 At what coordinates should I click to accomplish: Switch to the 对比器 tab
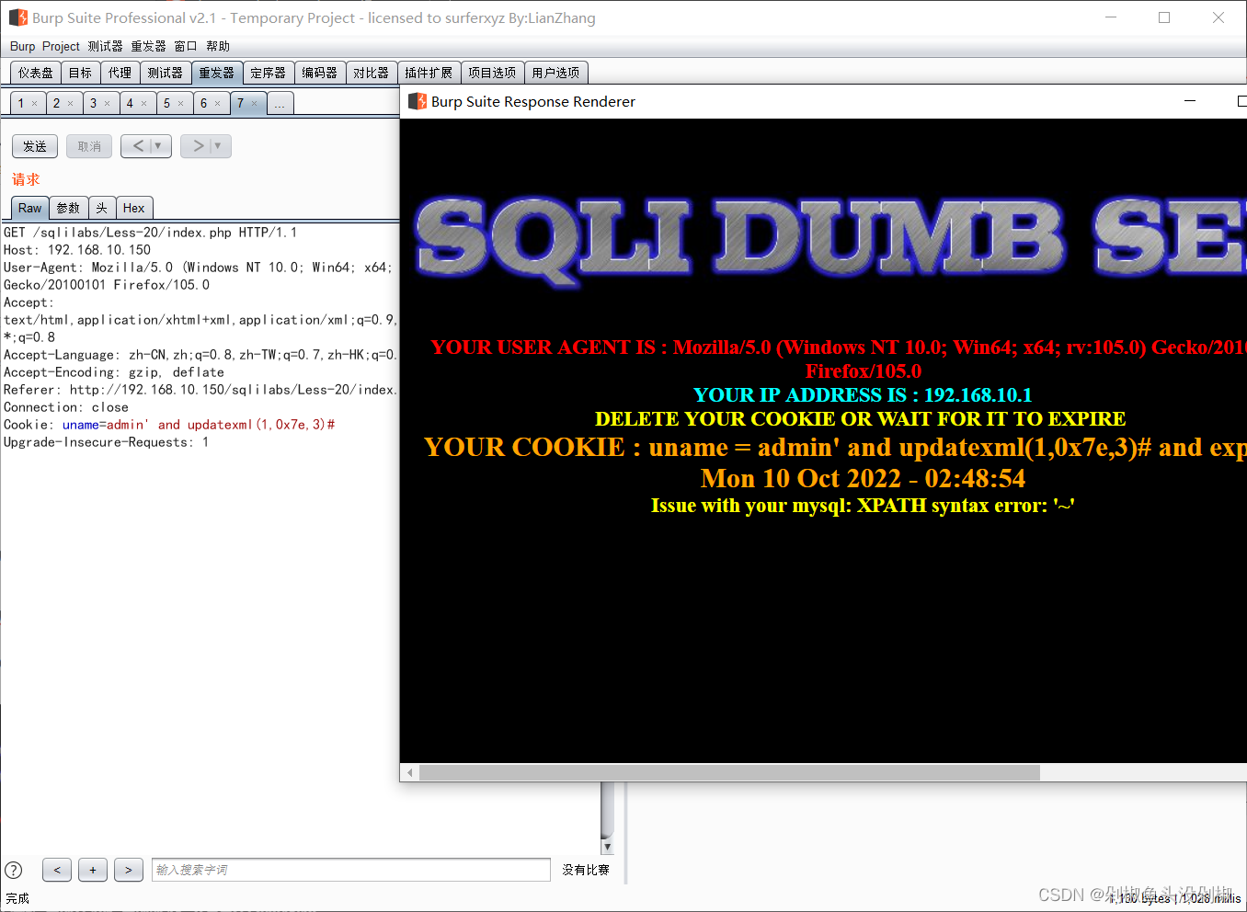click(x=371, y=73)
